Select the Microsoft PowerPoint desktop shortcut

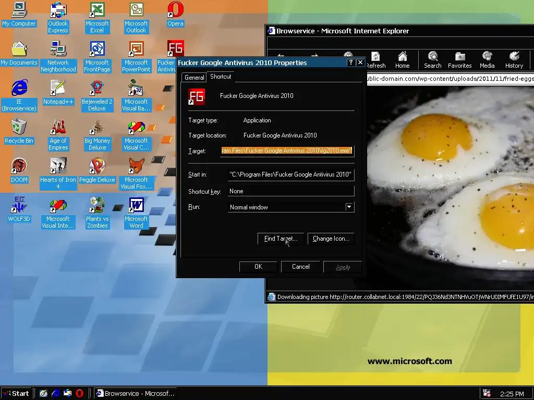coord(136,56)
